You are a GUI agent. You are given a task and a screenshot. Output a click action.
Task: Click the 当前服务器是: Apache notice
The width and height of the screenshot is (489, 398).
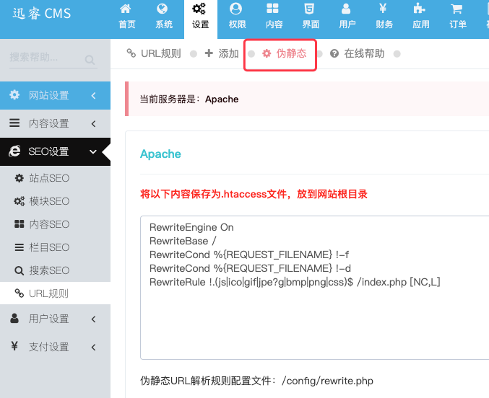[307, 99]
